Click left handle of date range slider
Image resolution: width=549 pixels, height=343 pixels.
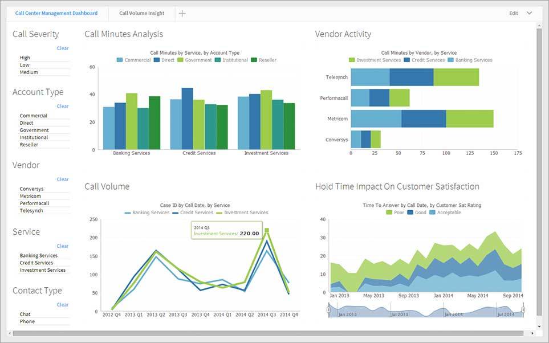328,309
